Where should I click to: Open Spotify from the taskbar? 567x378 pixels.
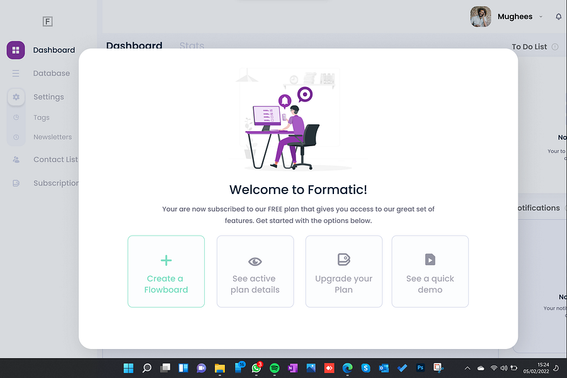275,368
